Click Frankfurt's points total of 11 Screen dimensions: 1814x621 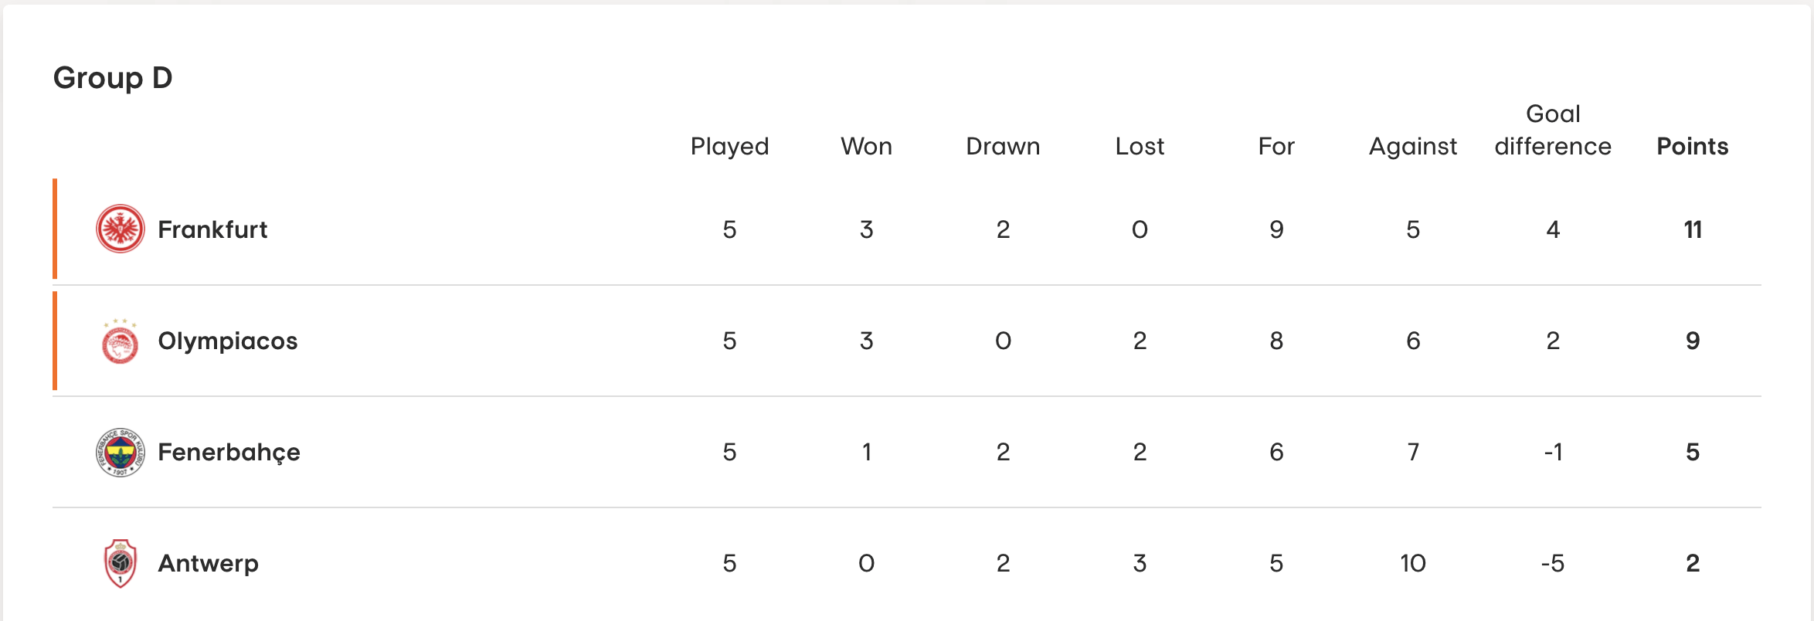(1693, 229)
